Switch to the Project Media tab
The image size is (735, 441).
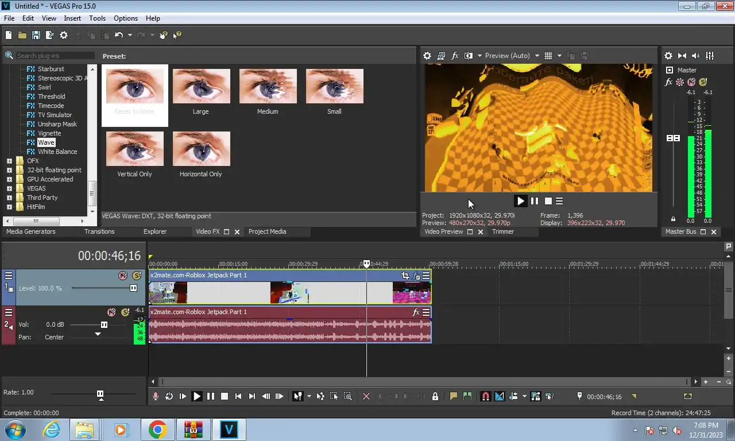click(267, 231)
